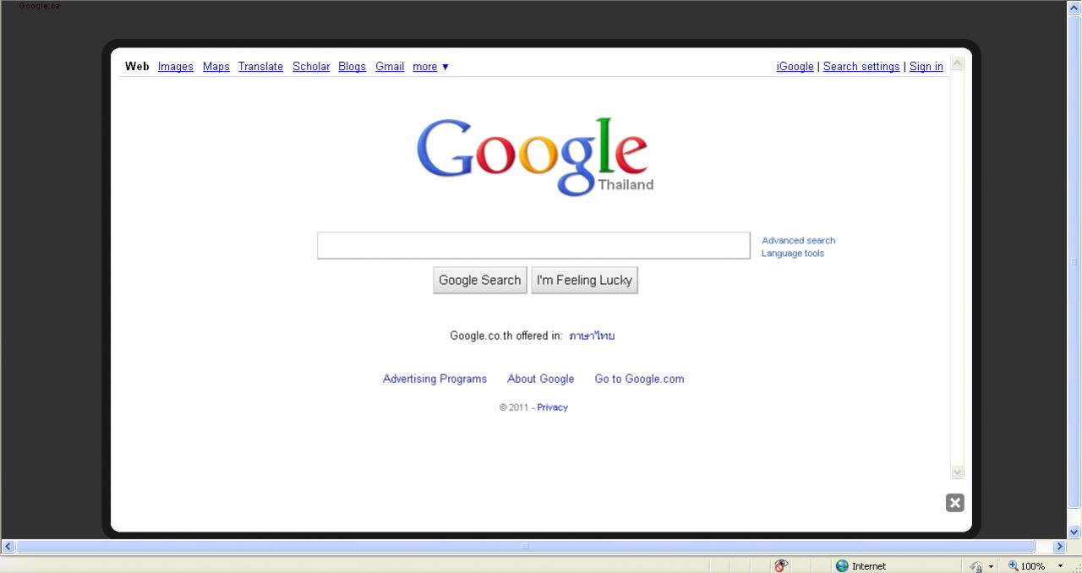Screen dimensions: 1082x573
Task: Click the protected mode lock icon
Action: [976, 566]
